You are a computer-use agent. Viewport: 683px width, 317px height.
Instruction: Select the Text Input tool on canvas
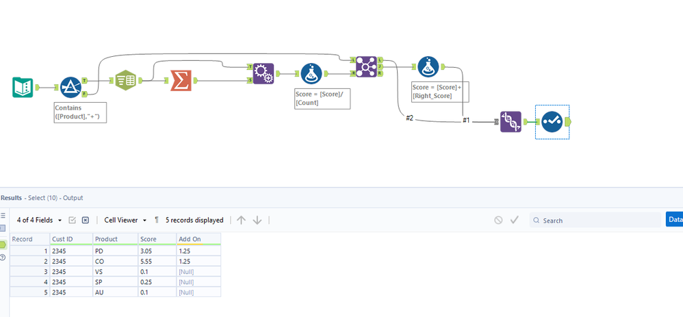22,87
